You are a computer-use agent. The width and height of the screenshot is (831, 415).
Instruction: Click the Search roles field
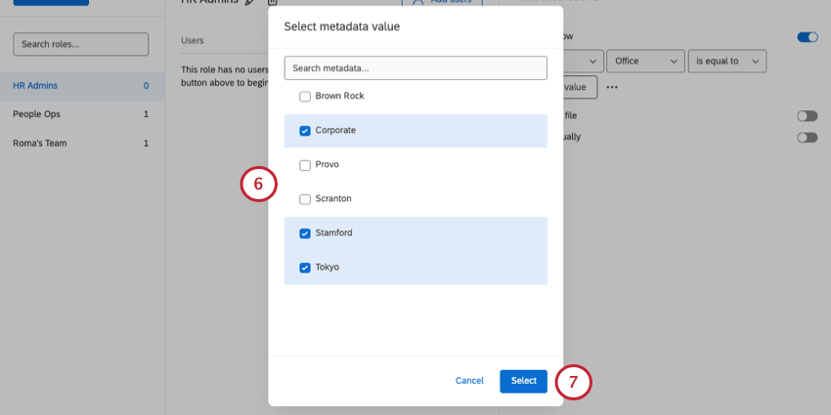tap(80, 44)
